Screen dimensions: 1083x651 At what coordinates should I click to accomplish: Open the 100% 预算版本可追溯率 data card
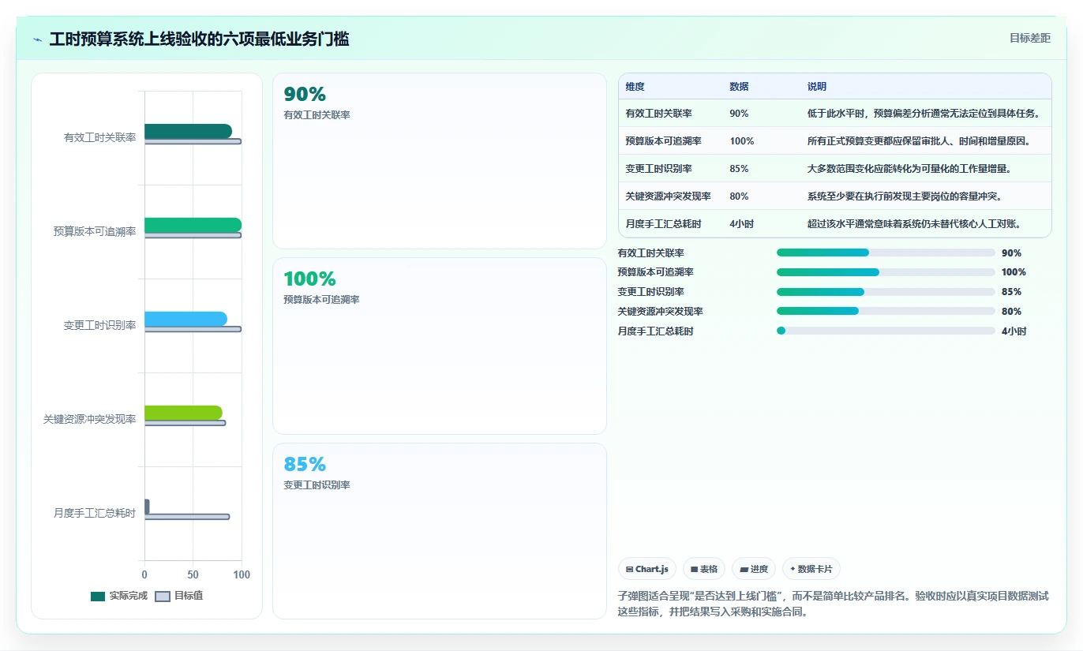(440, 346)
